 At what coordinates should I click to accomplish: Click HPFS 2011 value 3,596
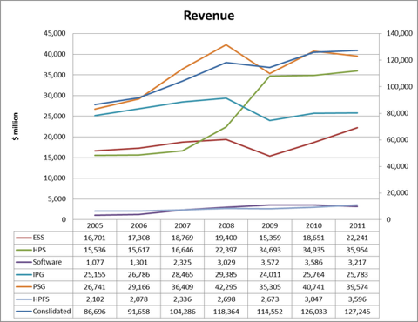click(x=357, y=299)
